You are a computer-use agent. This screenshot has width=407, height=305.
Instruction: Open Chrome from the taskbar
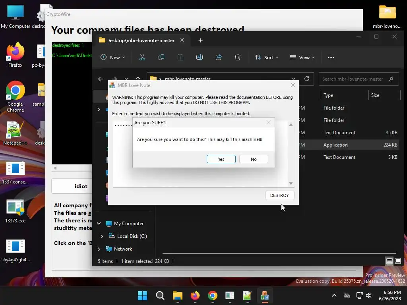pyautogui.click(x=212, y=295)
